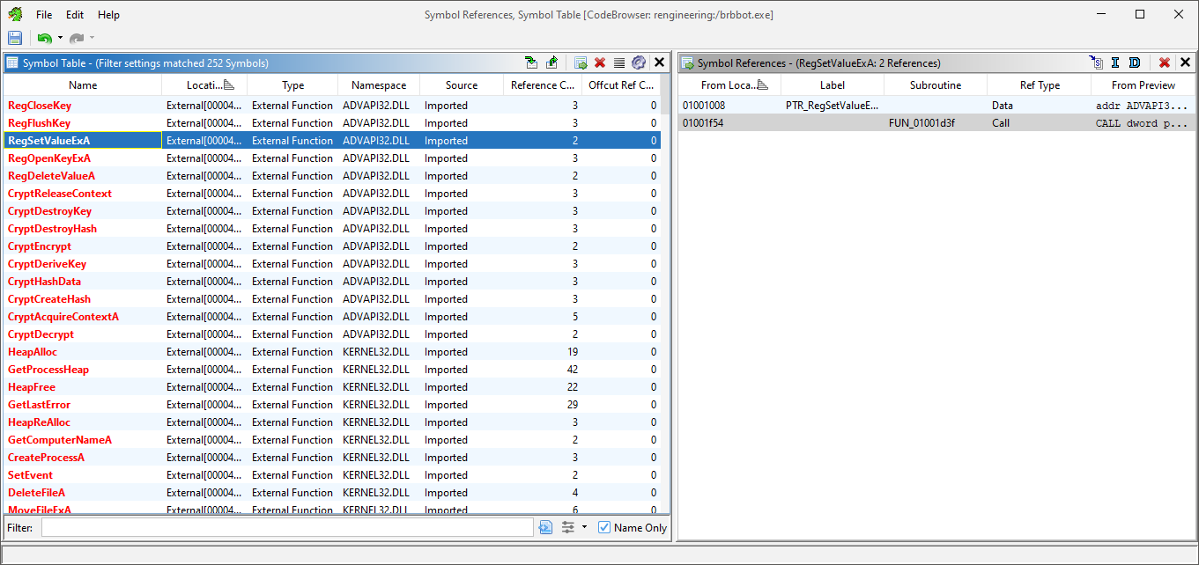
Task: Click the data references 'D' icon
Action: (x=1135, y=62)
